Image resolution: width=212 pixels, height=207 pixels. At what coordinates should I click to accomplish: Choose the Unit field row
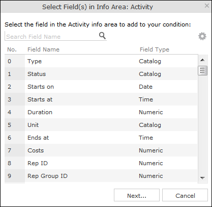pos(101,125)
